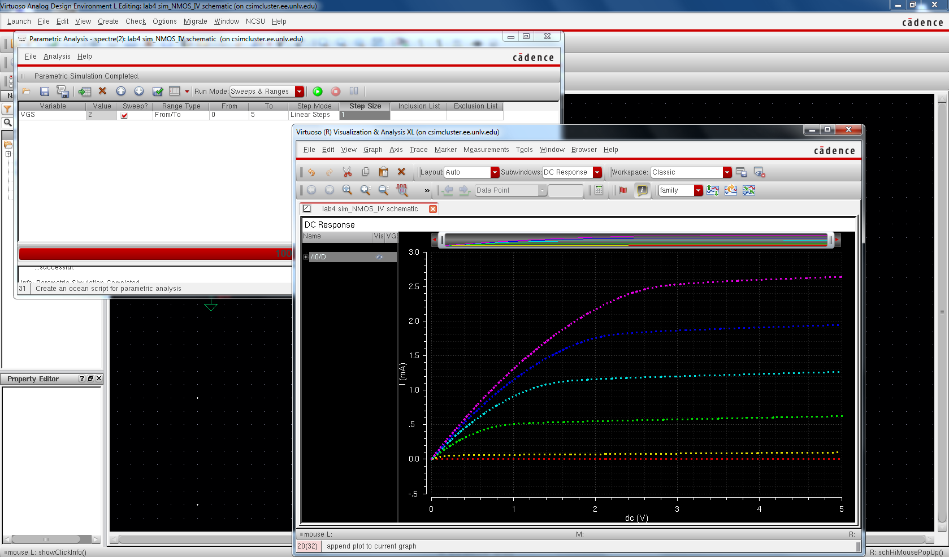Delete selected variable with red X icon
This screenshot has width=949, height=557.
pyautogui.click(x=102, y=91)
